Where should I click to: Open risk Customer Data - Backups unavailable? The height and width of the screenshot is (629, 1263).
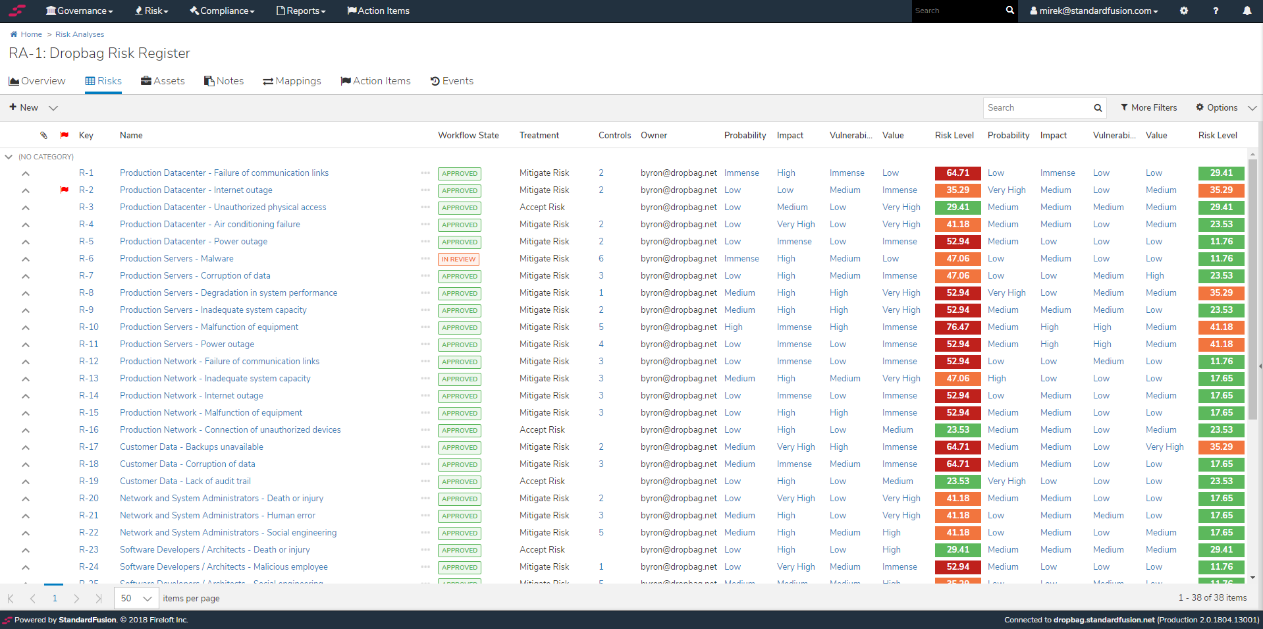click(192, 447)
